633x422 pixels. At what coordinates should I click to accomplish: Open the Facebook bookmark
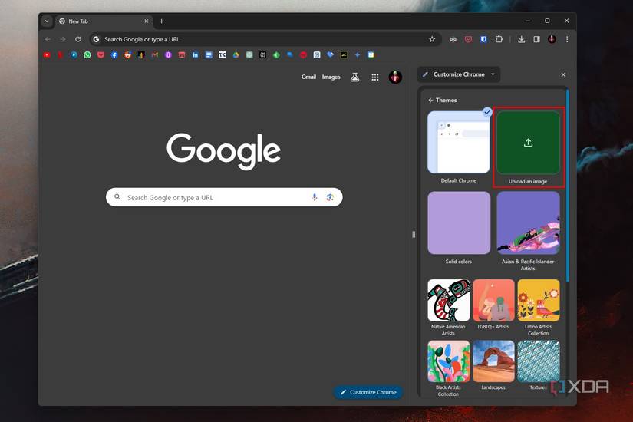[x=114, y=55]
